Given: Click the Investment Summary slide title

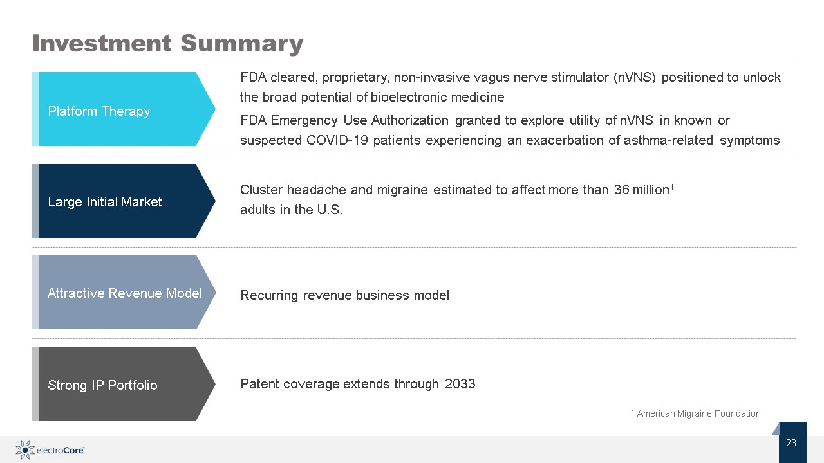Looking at the screenshot, I should 167,43.
